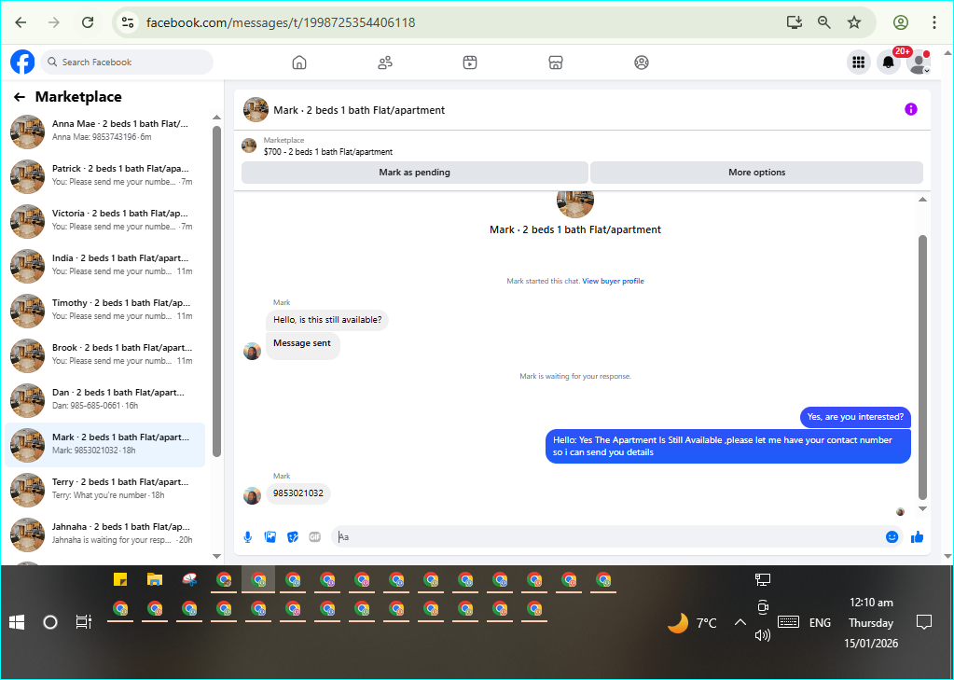This screenshot has height=680, width=954.
Task: Open the emoji picker
Action: click(x=892, y=537)
